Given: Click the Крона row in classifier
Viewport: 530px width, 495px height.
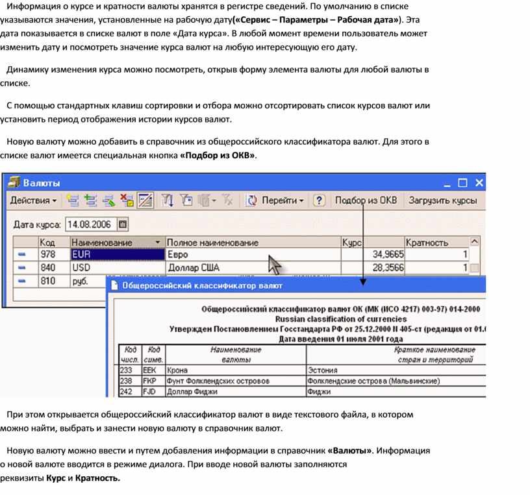Looking at the screenshot, I should tap(302, 370).
